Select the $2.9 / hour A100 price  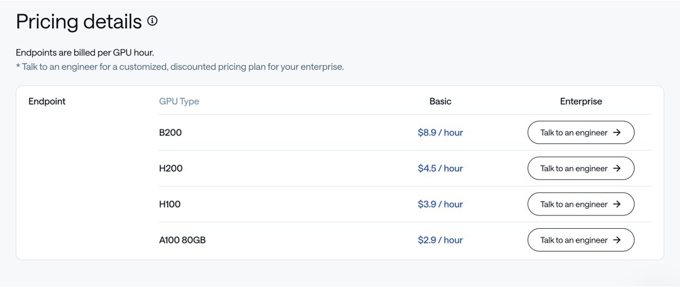point(440,240)
